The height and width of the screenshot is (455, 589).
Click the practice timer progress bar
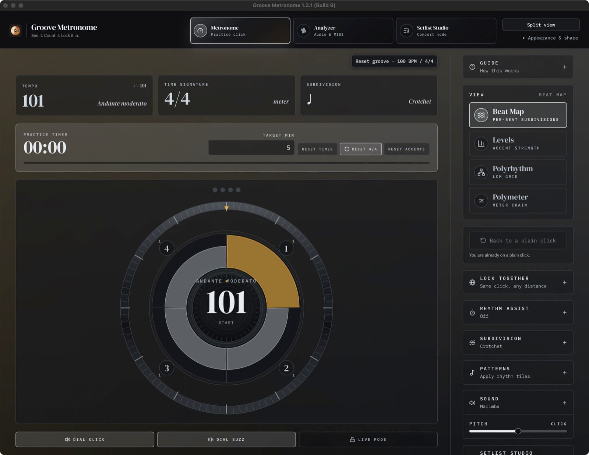[x=226, y=163]
